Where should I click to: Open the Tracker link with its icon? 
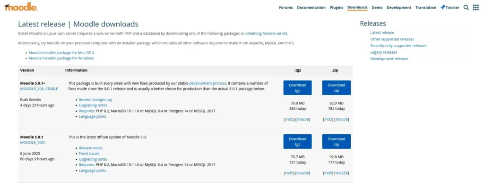tap(450, 8)
